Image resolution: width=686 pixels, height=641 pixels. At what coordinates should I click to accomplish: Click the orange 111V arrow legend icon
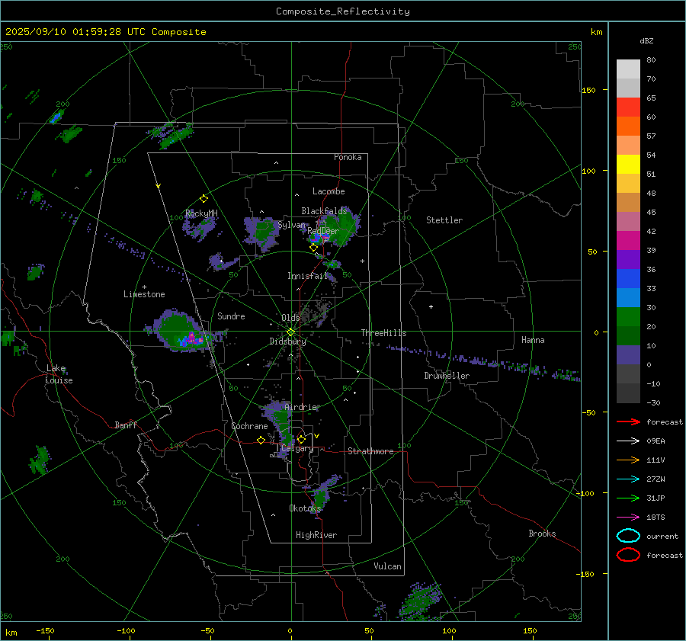[x=628, y=460]
